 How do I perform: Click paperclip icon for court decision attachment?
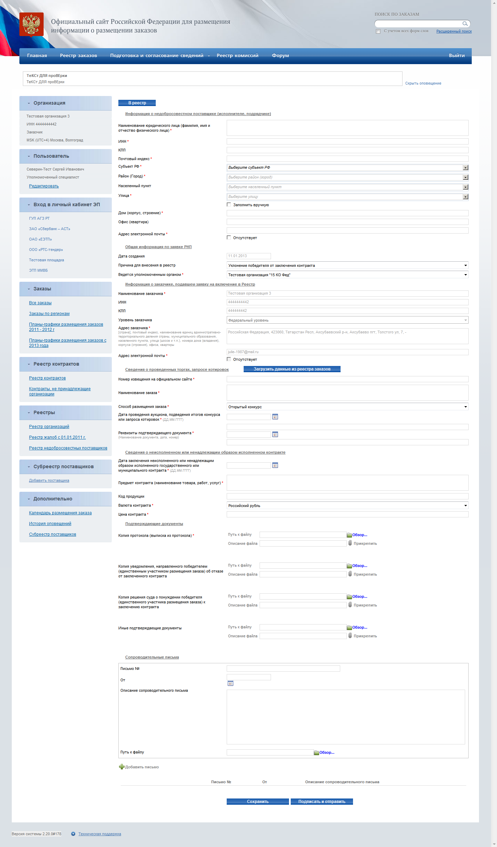coord(350,605)
